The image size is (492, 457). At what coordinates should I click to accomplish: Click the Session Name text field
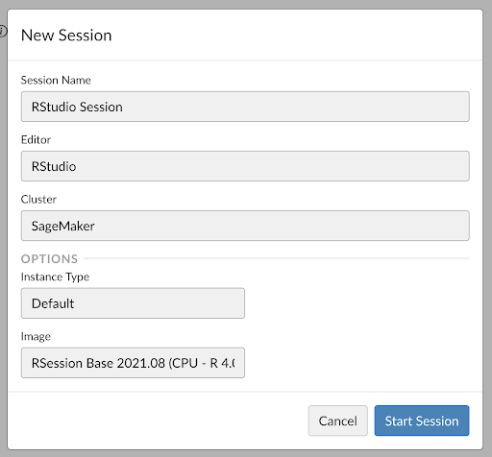[x=245, y=107]
